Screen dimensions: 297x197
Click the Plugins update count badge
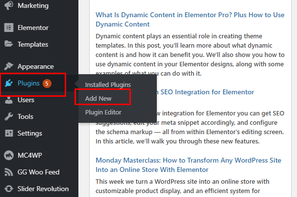(47, 84)
